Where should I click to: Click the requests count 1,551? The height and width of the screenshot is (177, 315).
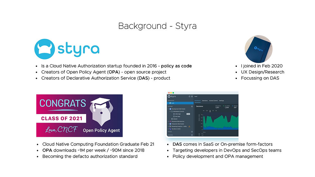click(217, 108)
